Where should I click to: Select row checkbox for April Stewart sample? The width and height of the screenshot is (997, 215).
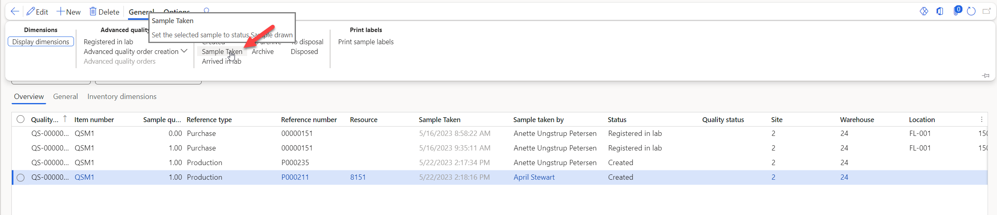coord(21,177)
